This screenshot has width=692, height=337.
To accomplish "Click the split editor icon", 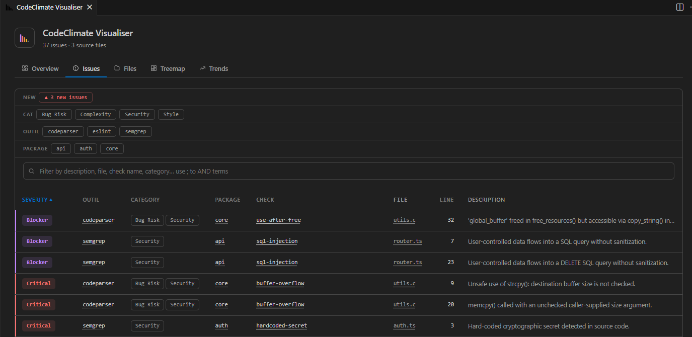I will click(x=680, y=7).
